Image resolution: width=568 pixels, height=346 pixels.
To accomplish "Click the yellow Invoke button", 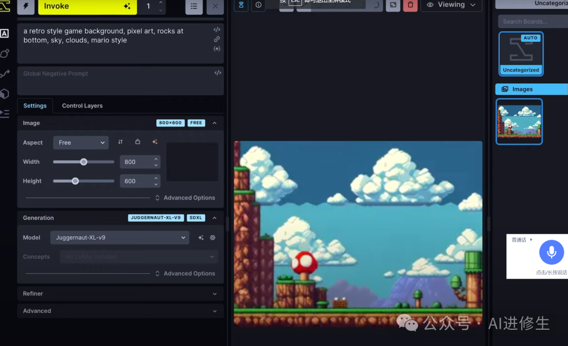I will [x=87, y=6].
